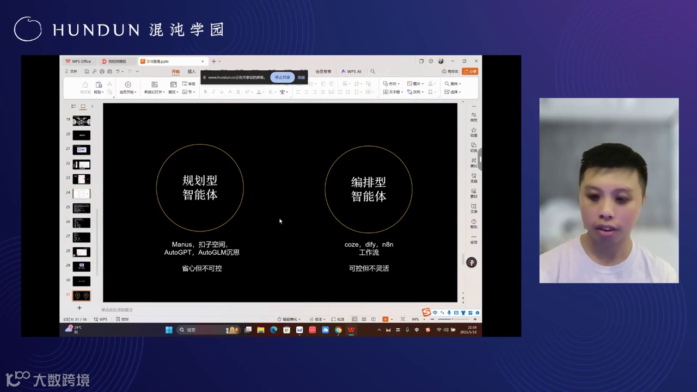Viewport: 697px width, 392px height.
Task: Open File Explorer from the taskbar
Action: point(260,330)
